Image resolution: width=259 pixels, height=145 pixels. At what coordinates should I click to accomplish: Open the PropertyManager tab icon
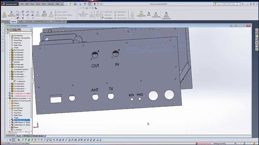tap(11, 30)
